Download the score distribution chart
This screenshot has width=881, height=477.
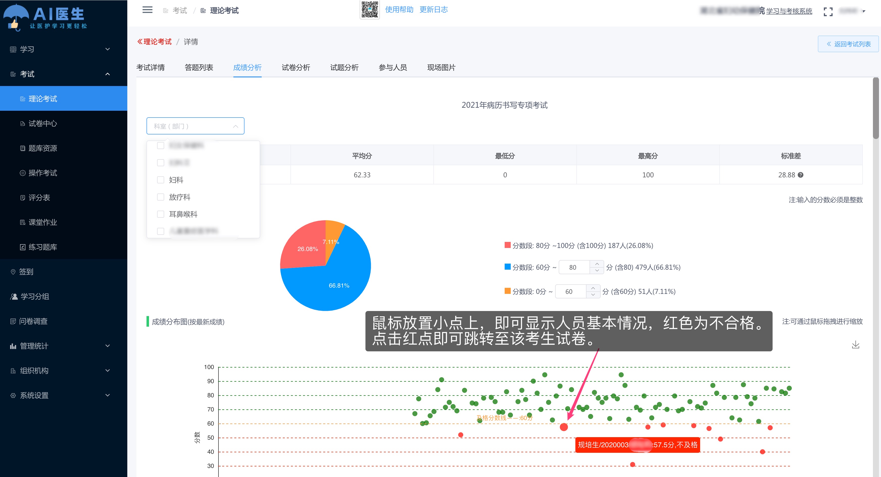[x=855, y=345]
